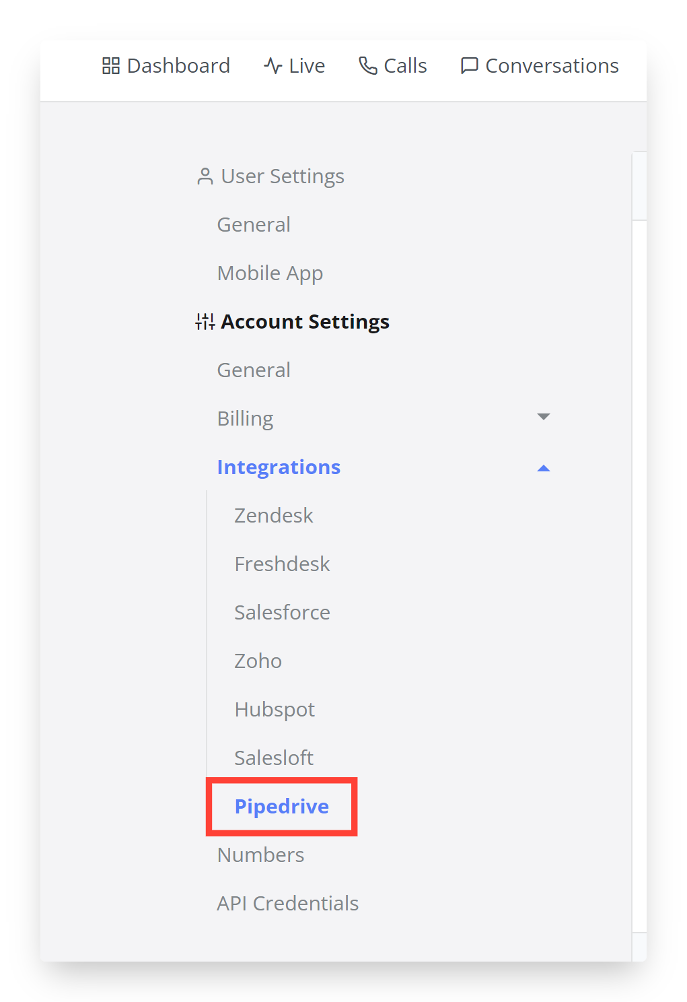The width and height of the screenshot is (687, 1002).
Task: Select the Pipedrive integration
Action: [281, 806]
